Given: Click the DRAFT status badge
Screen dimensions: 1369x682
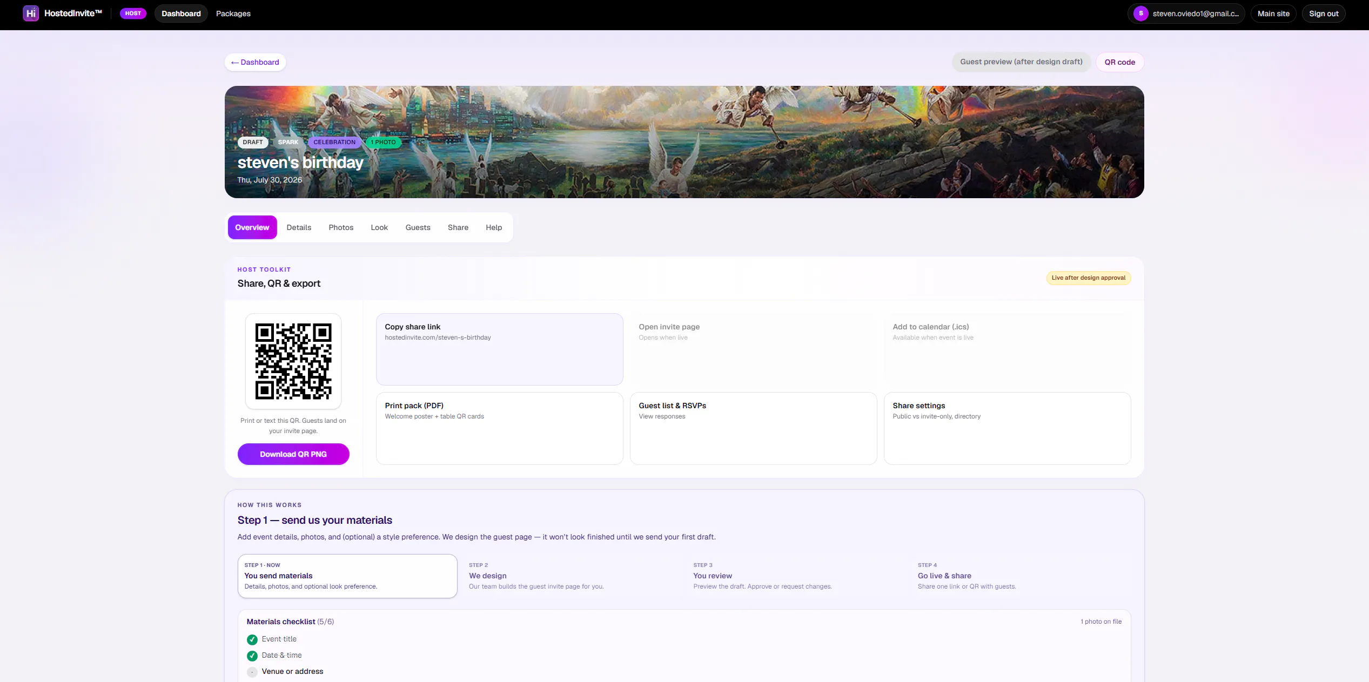Looking at the screenshot, I should [253, 143].
